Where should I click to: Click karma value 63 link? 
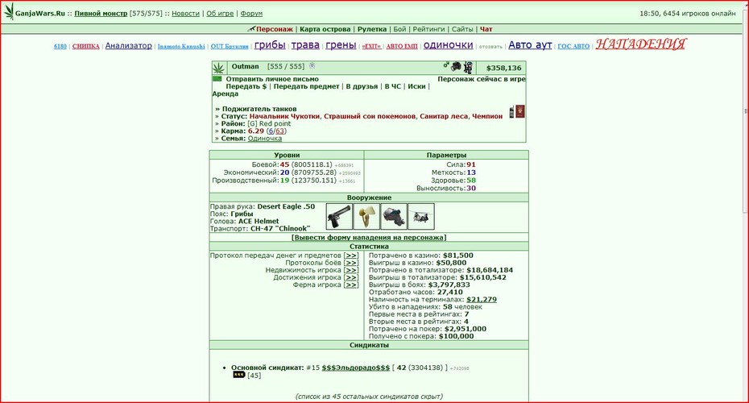pyautogui.click(x=280, y=131)
